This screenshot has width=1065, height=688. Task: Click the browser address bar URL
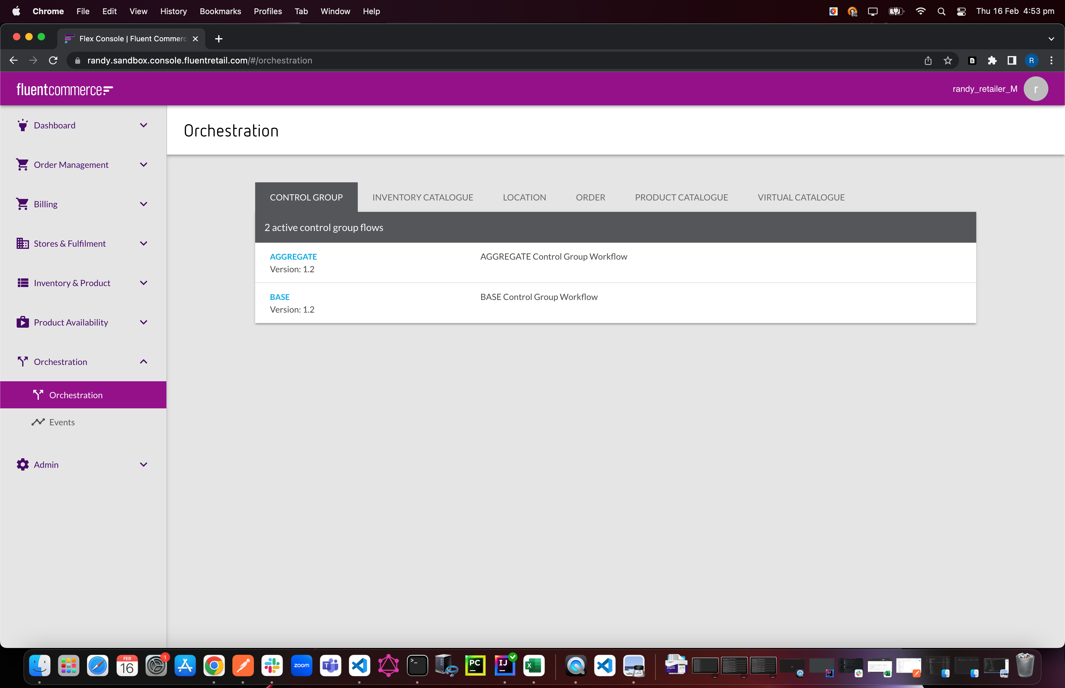coord(199,60)
